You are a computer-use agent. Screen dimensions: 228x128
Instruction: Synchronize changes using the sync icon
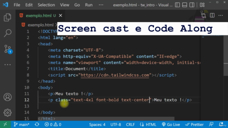tap(37, 124)
